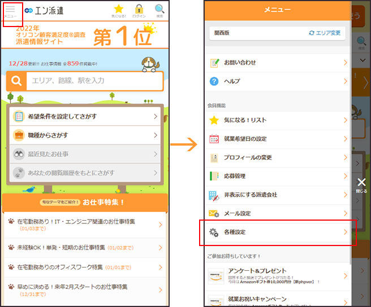Click the star icon beside 気になる!リスト
The height and width of the screenshot is (307, 371).
tap(214, 120)
